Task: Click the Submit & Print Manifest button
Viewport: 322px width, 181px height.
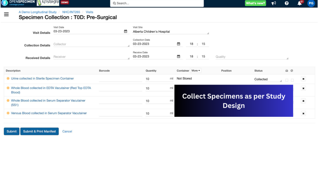Action: pyautogui.click(x=39, y=131)
